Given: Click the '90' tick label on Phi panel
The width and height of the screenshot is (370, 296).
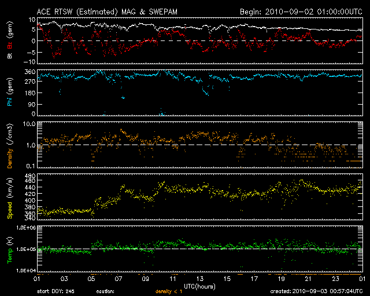Looking at the screenshot, I should tap(32, 105).
